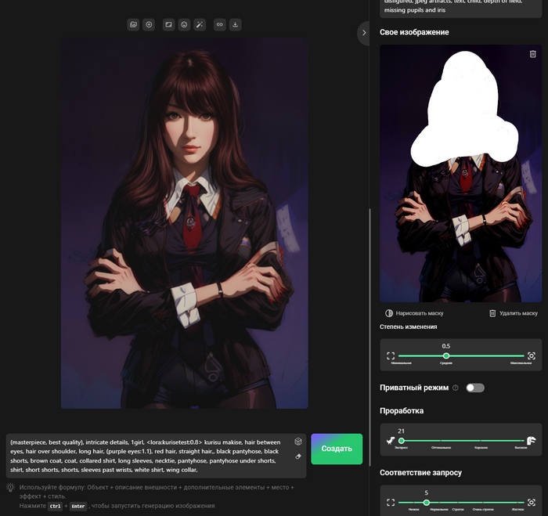Delete uploaded image with the trash icon
This screenshot has height=516, width=548.
click(x=532, y=54)
